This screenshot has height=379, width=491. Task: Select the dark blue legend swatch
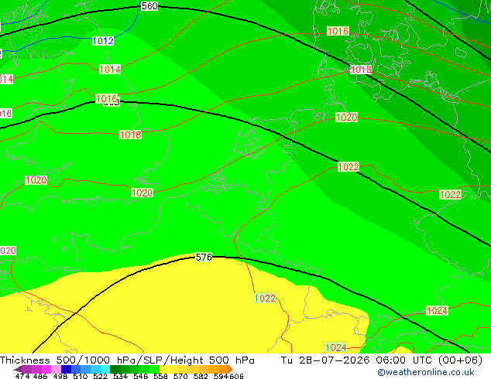click(66, 369)
